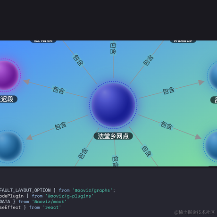Screen dimensions: 217x217
Task: Click the 法堂乡网点 node label
Action: coord(113,136)
